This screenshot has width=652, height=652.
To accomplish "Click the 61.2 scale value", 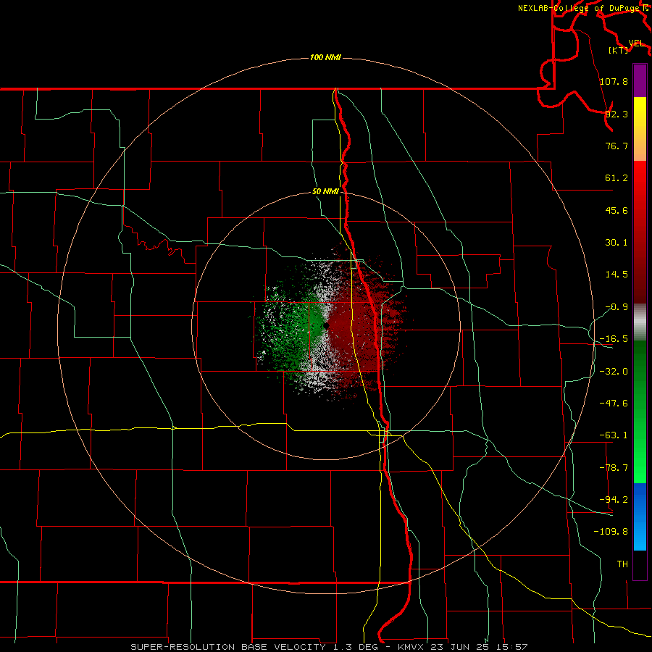I will click(617, 178).
